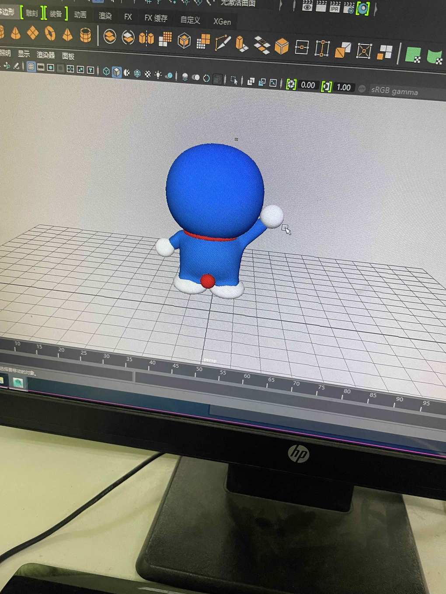This screenshot has width=446, height=594.
Task: Click the split-square orange shelf icon
Action: [x=343, y=50]
